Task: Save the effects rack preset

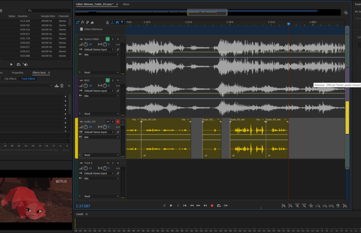Action: (x=56, y=86)
